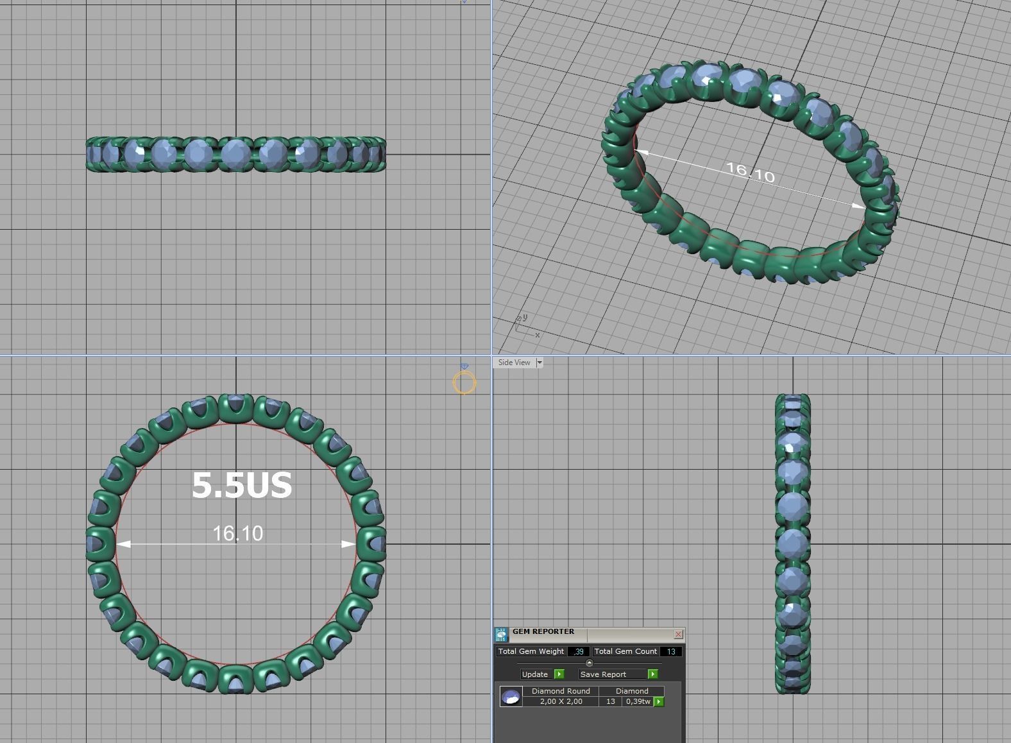Click the GEM REPORTER title bar
Screen dimensions: 1011x743
pos(590,634)
